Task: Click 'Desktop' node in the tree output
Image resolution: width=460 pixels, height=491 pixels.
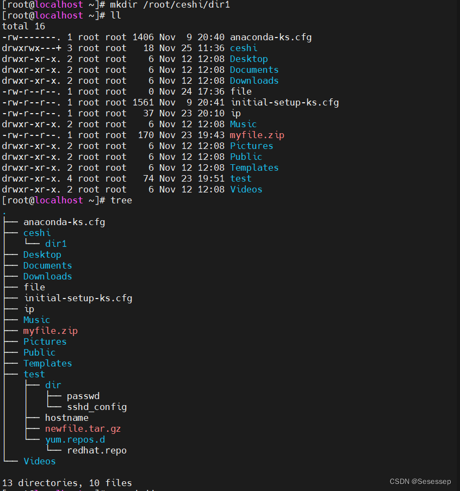Action: click(x=42, y=255)
